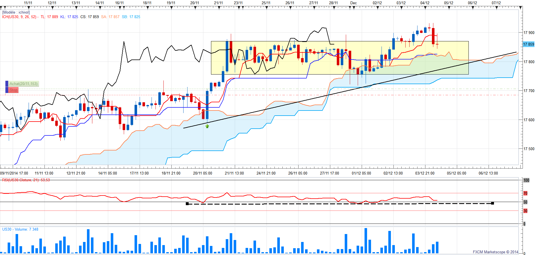Click the US30 - Volume indicator label
The image size is (539, 255).
[20, 229]
